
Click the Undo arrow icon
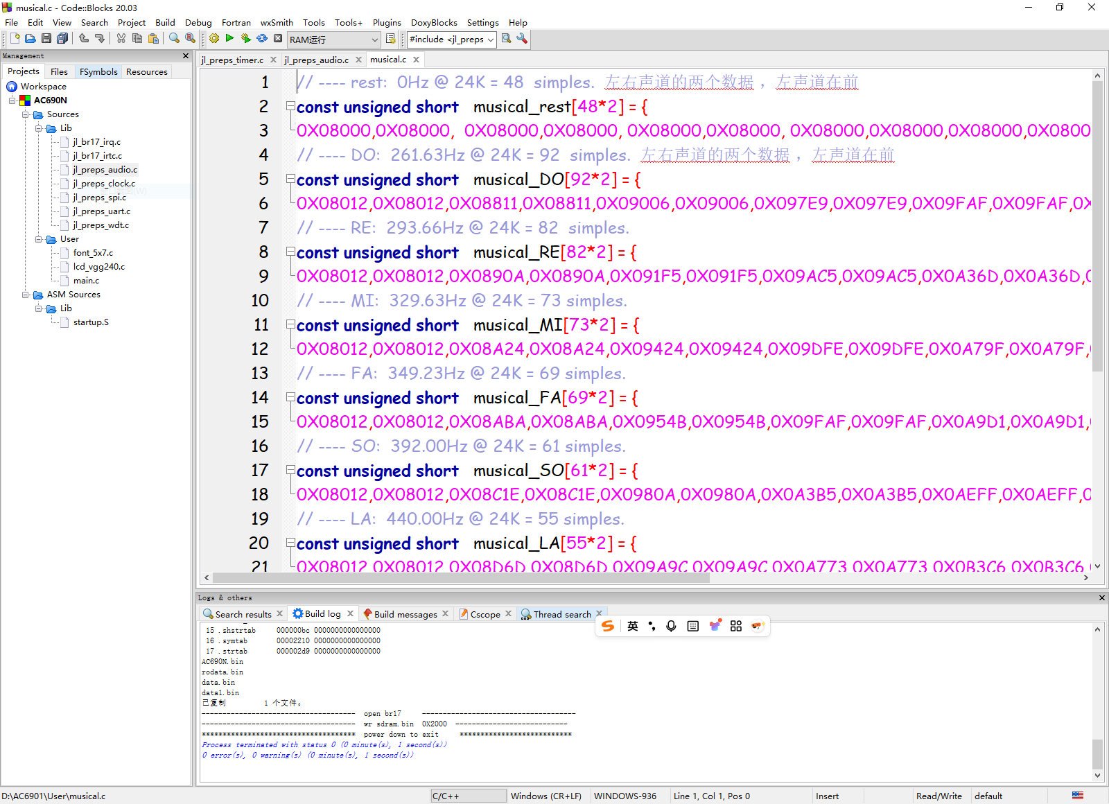click(84, 39)
